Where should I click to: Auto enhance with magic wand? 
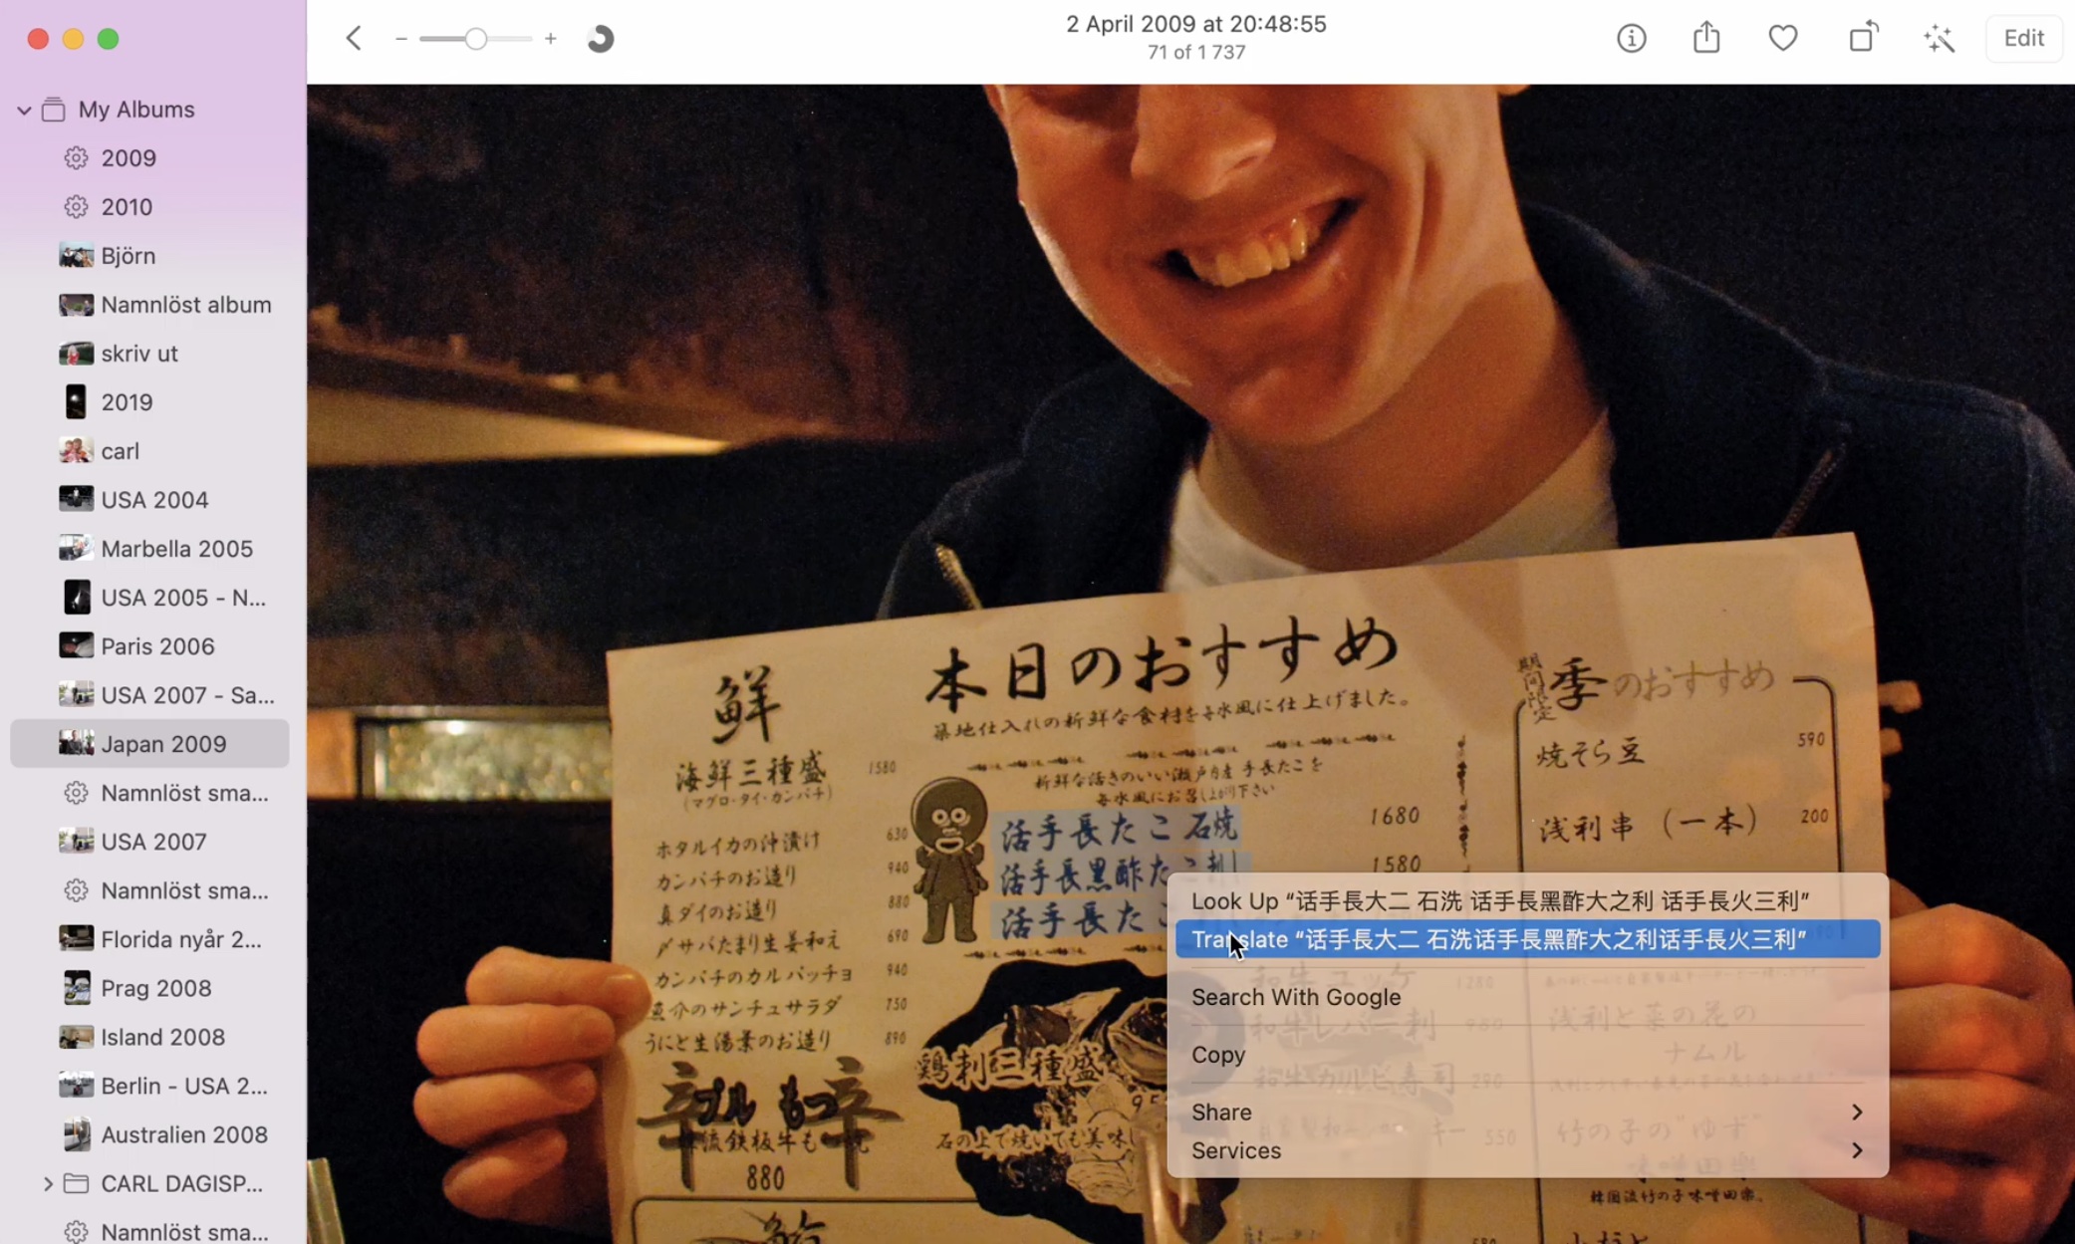[x=1939, y=39]
